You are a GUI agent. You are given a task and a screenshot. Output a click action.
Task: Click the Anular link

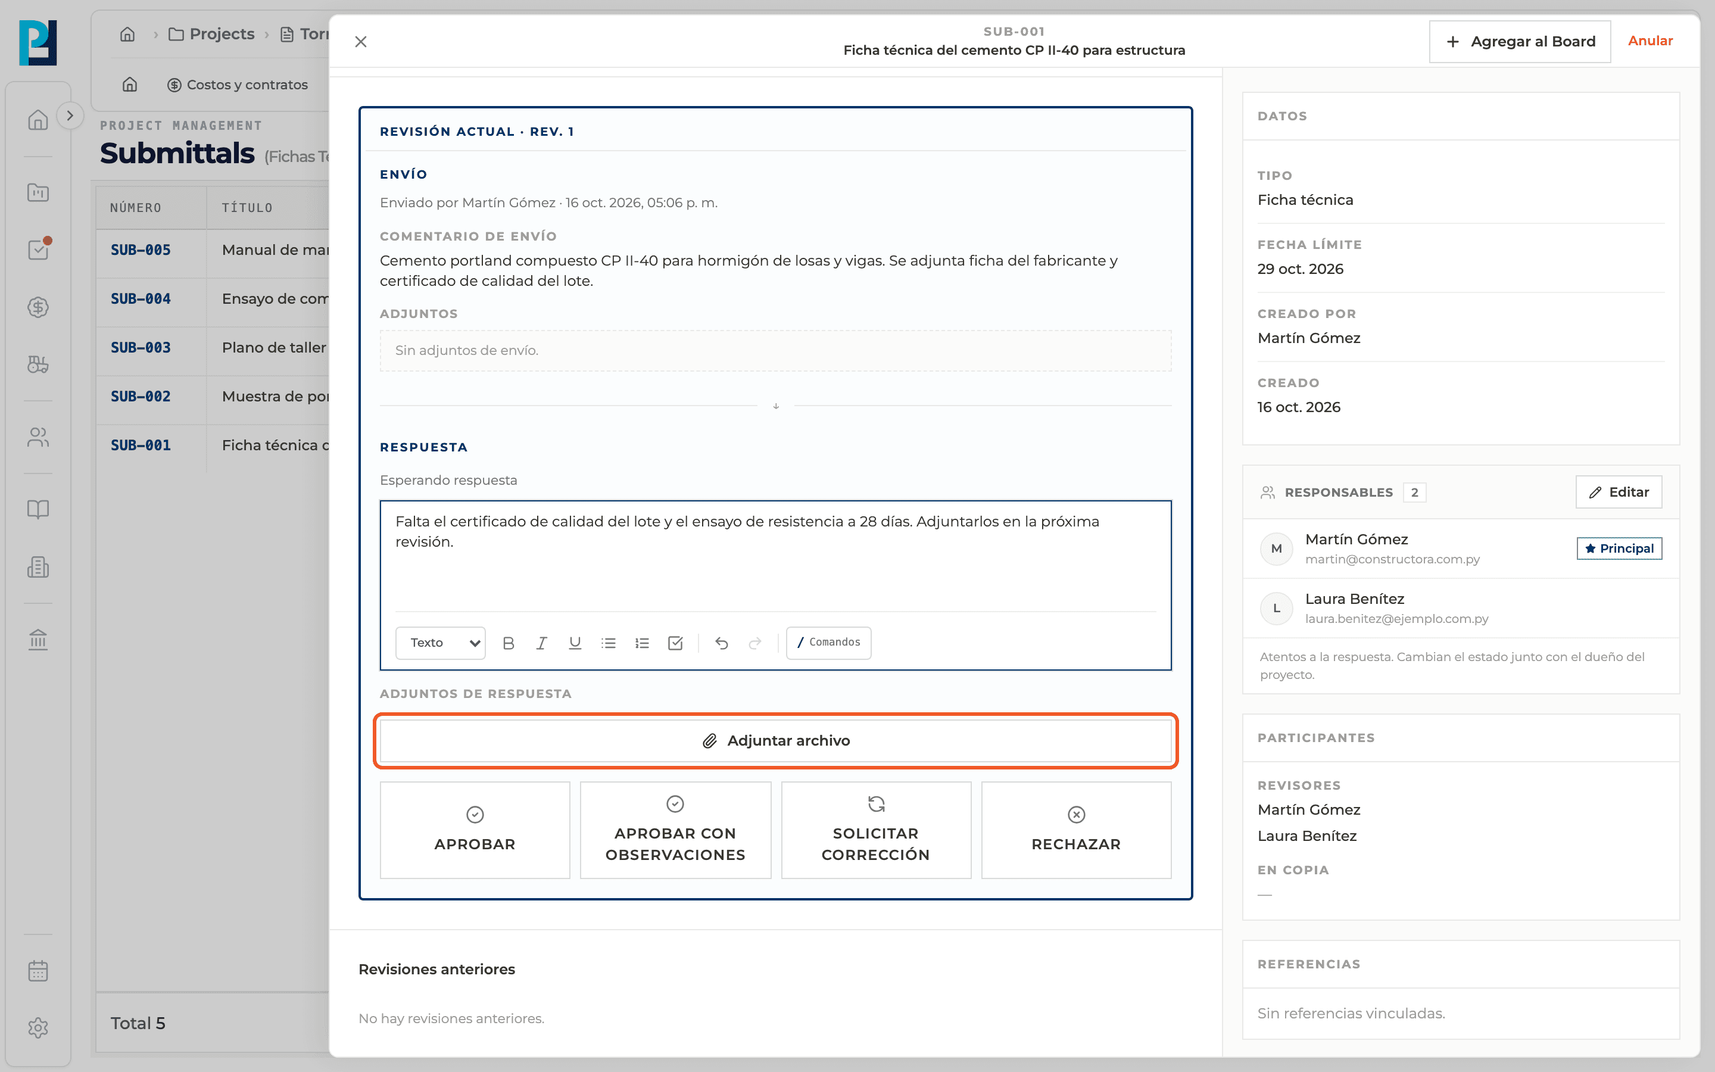click(1650, 41)
